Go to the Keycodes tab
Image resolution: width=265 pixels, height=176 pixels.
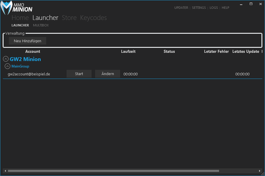click(93, 18)
